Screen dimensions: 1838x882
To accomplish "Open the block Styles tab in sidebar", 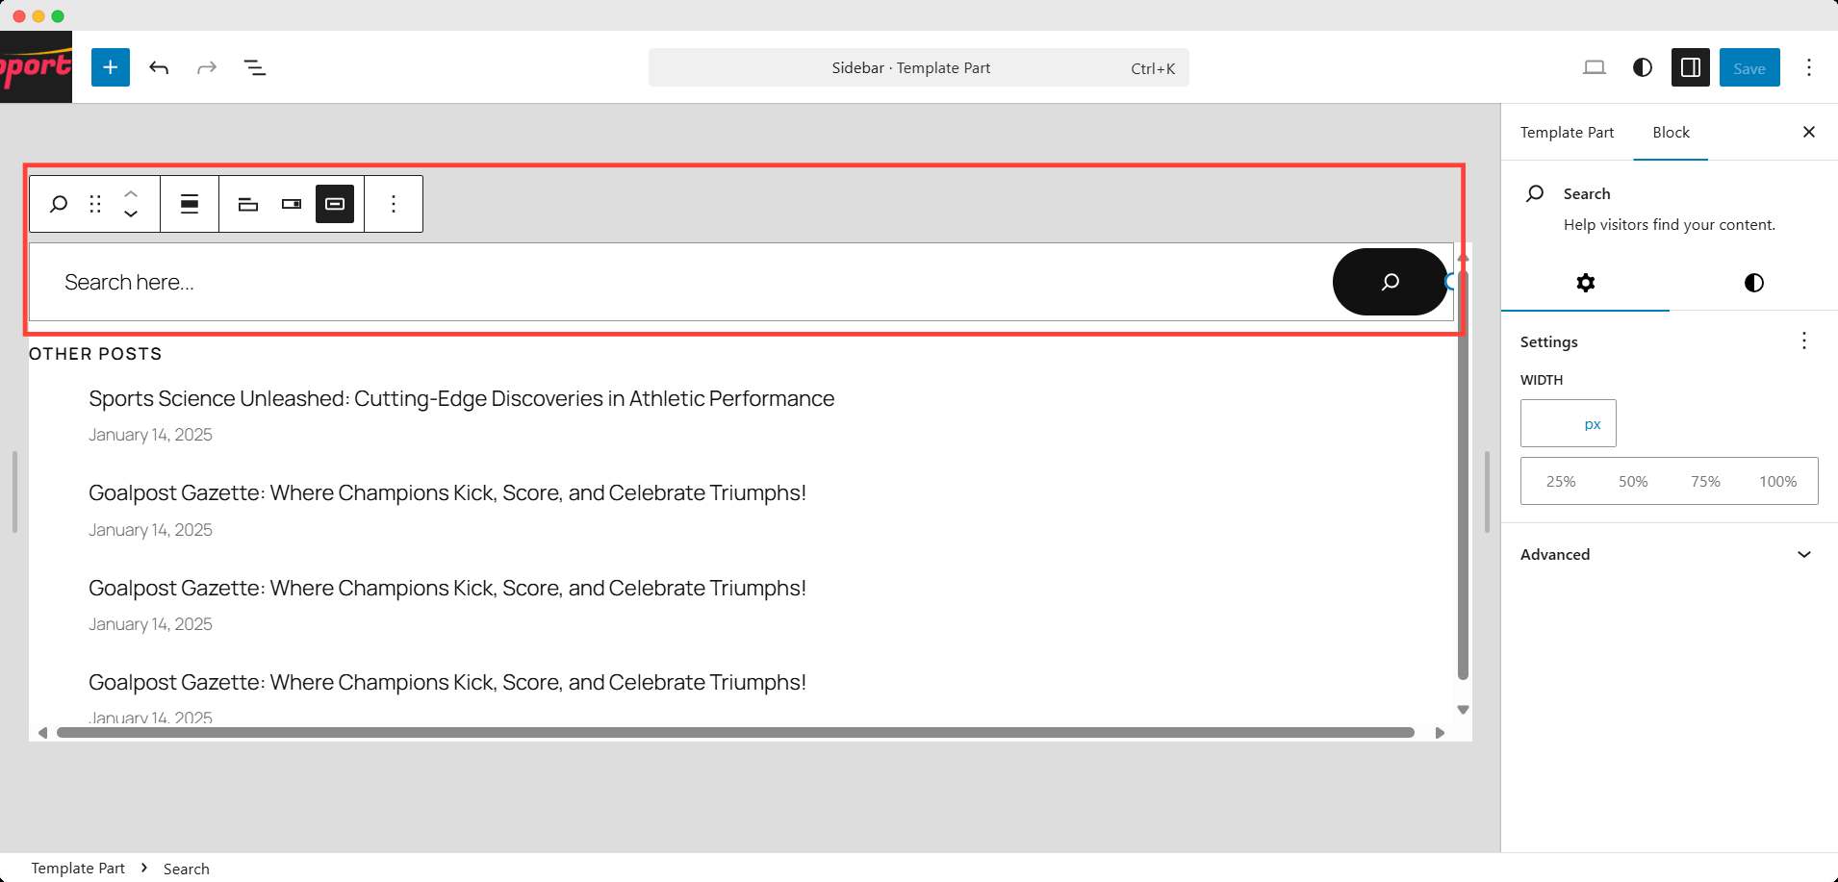I will pyautogui.click(x=1753, y=283).
